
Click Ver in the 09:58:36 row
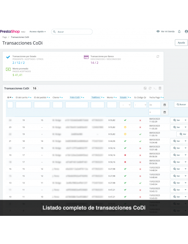tap(177, 155)
